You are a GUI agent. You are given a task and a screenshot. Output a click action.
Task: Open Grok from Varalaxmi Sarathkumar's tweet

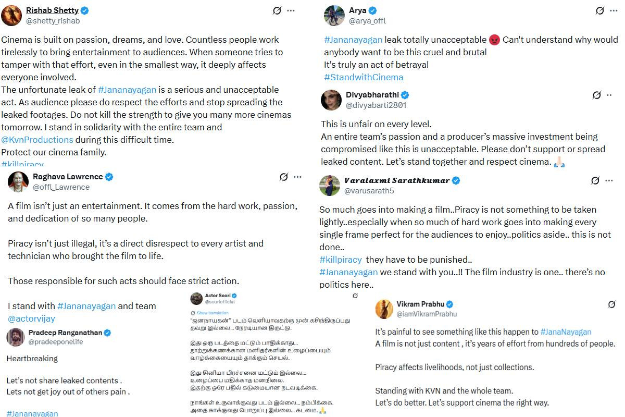click(595, 180)
